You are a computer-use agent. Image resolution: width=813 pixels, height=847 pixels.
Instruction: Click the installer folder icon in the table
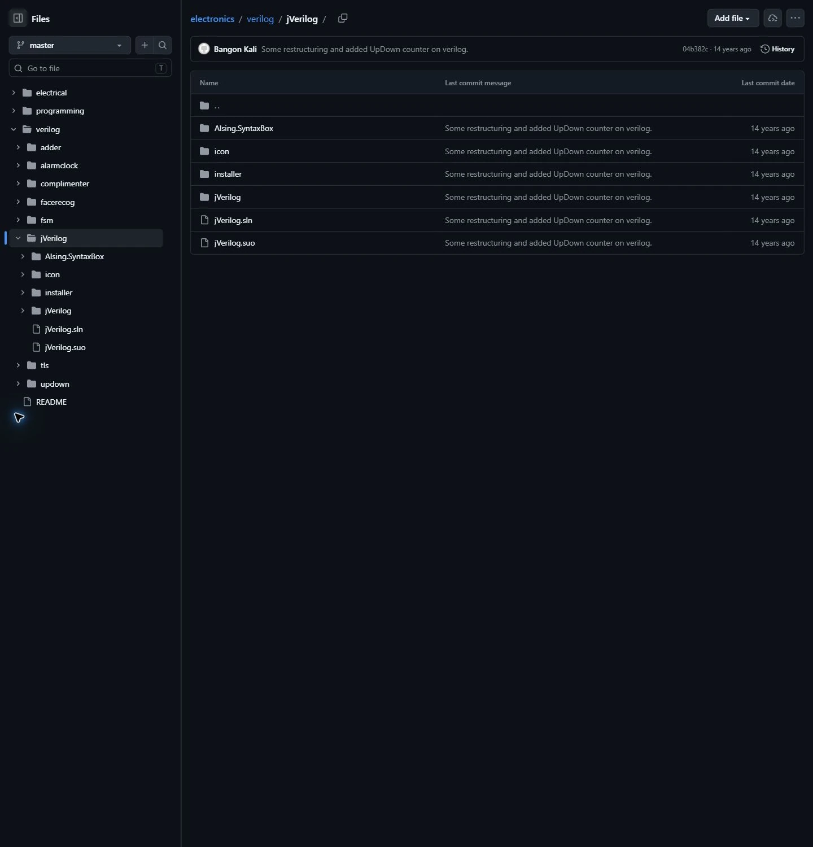204,174
